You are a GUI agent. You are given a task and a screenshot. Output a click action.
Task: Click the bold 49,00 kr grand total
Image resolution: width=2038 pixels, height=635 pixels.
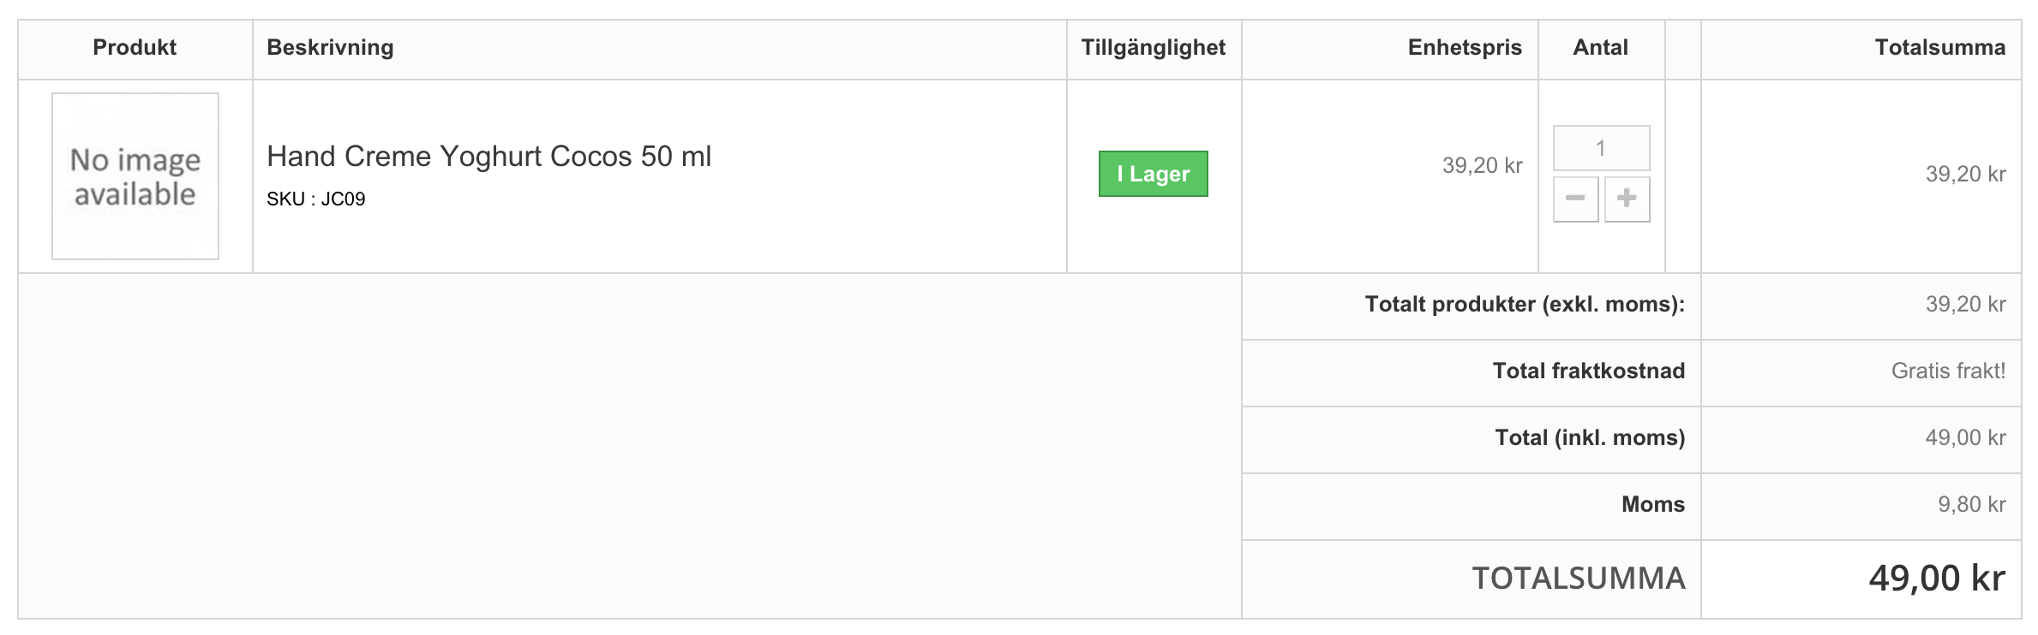click(1937, 579)
